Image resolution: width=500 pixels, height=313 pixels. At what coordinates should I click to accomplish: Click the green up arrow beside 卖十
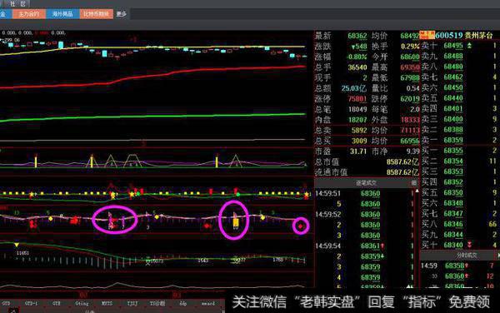[470, 46]
